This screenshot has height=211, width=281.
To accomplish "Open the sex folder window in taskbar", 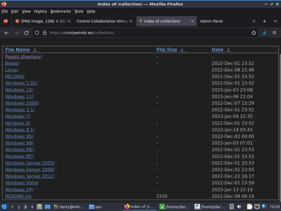I will click(x=95, y=207).
